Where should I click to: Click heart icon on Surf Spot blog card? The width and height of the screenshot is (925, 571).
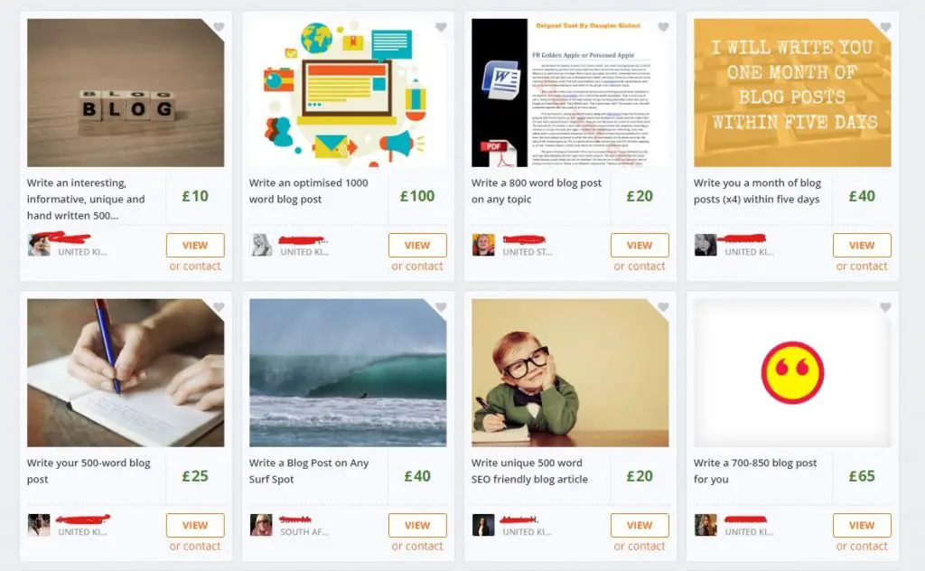(441, 307)
